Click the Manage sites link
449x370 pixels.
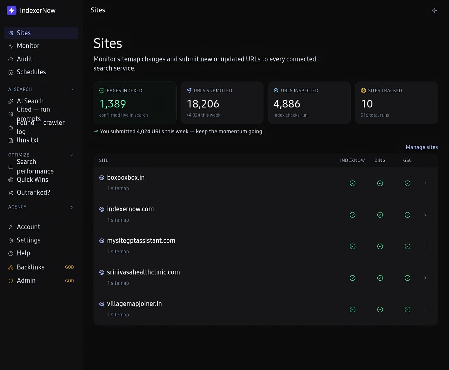(422, 147)
